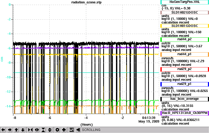Select the SLD1H02GDOSC curve legend
209x133 pixels.
(185, 13)
